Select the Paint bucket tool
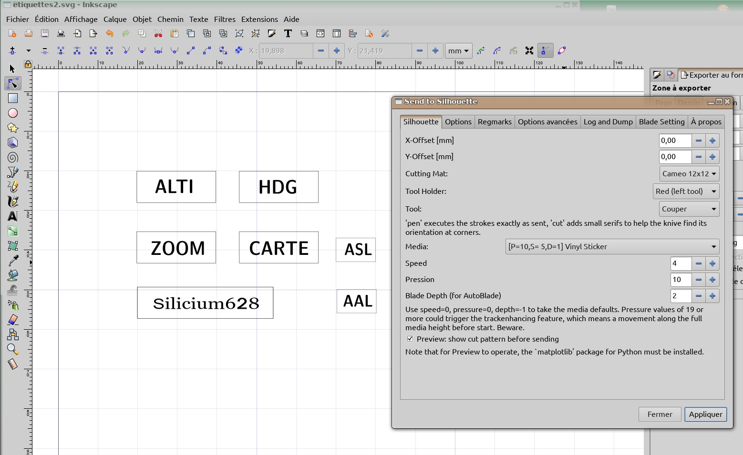Screen dimensions: 743x455 pyautogui.click(x=12, y=275)
